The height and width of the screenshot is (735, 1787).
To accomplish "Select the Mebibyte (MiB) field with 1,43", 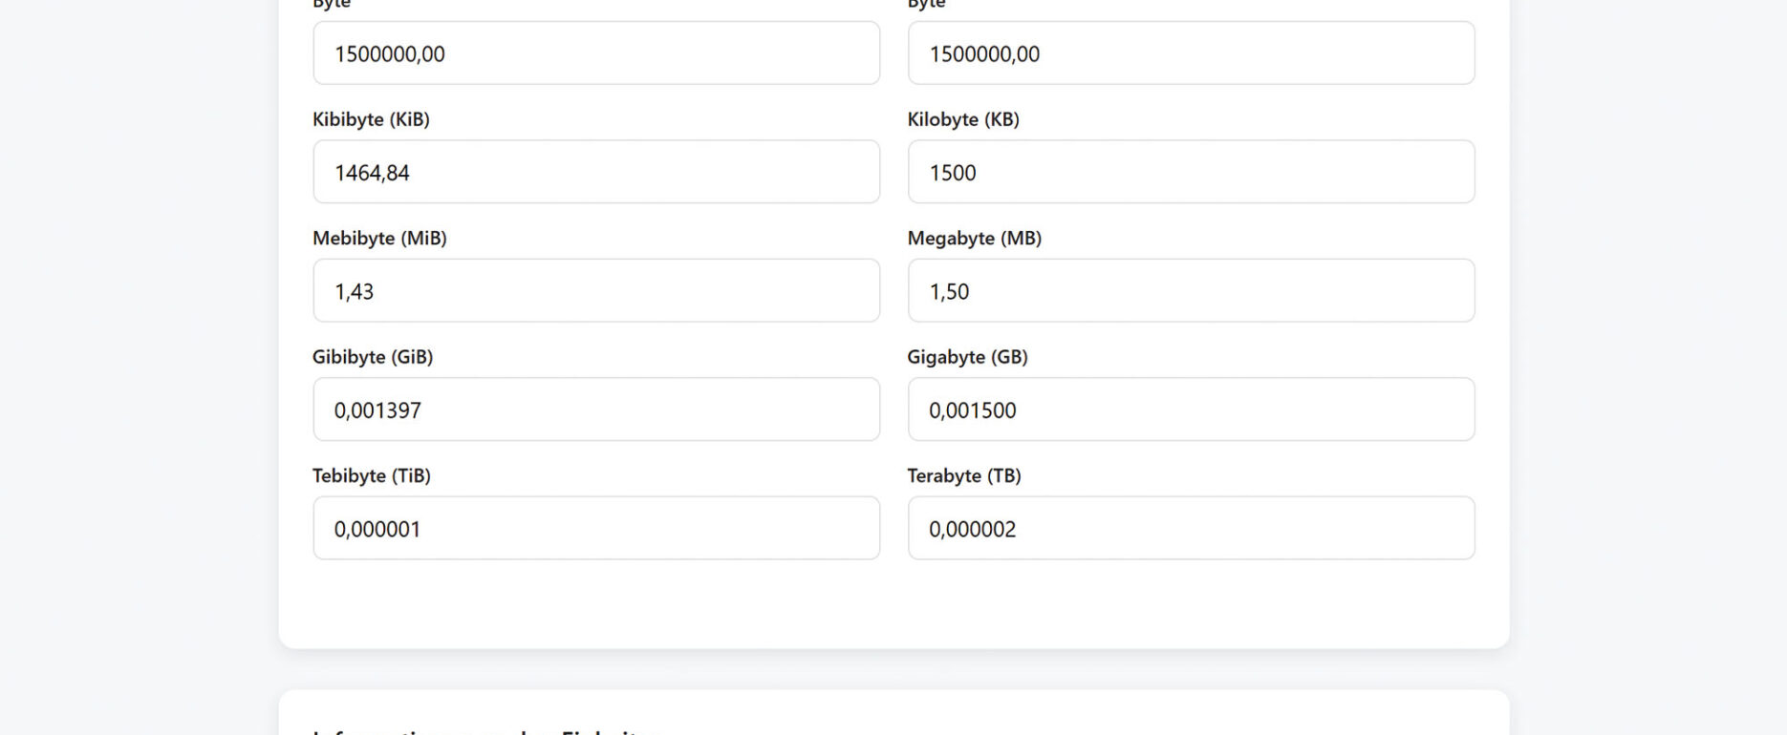I will click(x=595, y=291).
